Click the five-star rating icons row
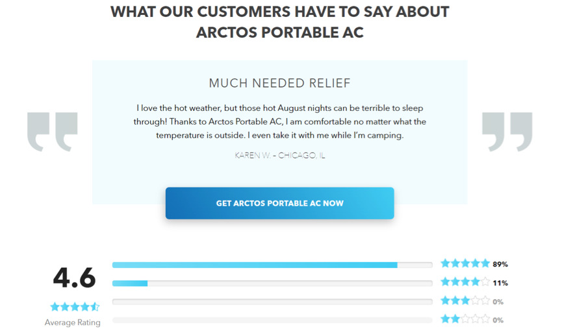Screen dimensions: 575x329 (x=465, y=263)
